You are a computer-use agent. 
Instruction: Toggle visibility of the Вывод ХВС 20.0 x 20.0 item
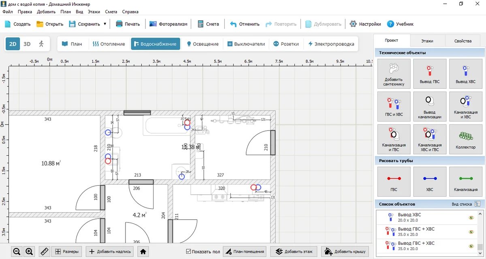471,217
